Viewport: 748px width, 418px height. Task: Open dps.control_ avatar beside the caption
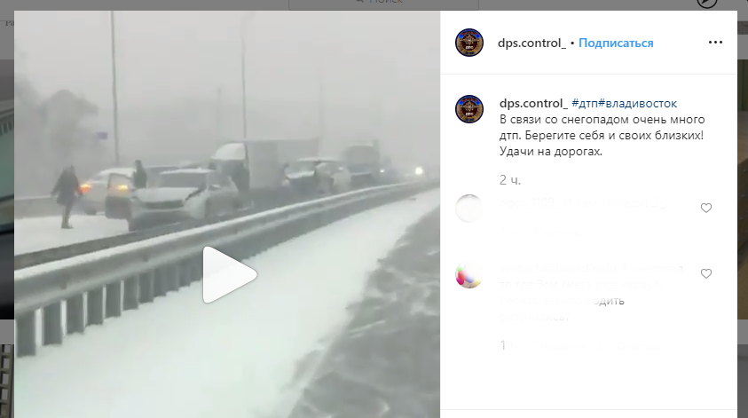click(468, 109)
